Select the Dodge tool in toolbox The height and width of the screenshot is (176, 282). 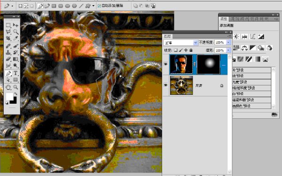tap(16, 65)
